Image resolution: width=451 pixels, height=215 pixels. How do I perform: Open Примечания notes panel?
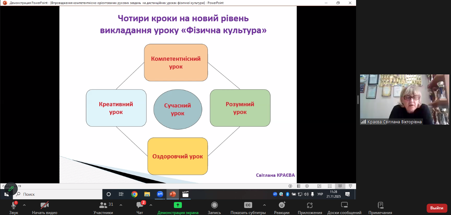pyautogui.click(x=380, y=205)
